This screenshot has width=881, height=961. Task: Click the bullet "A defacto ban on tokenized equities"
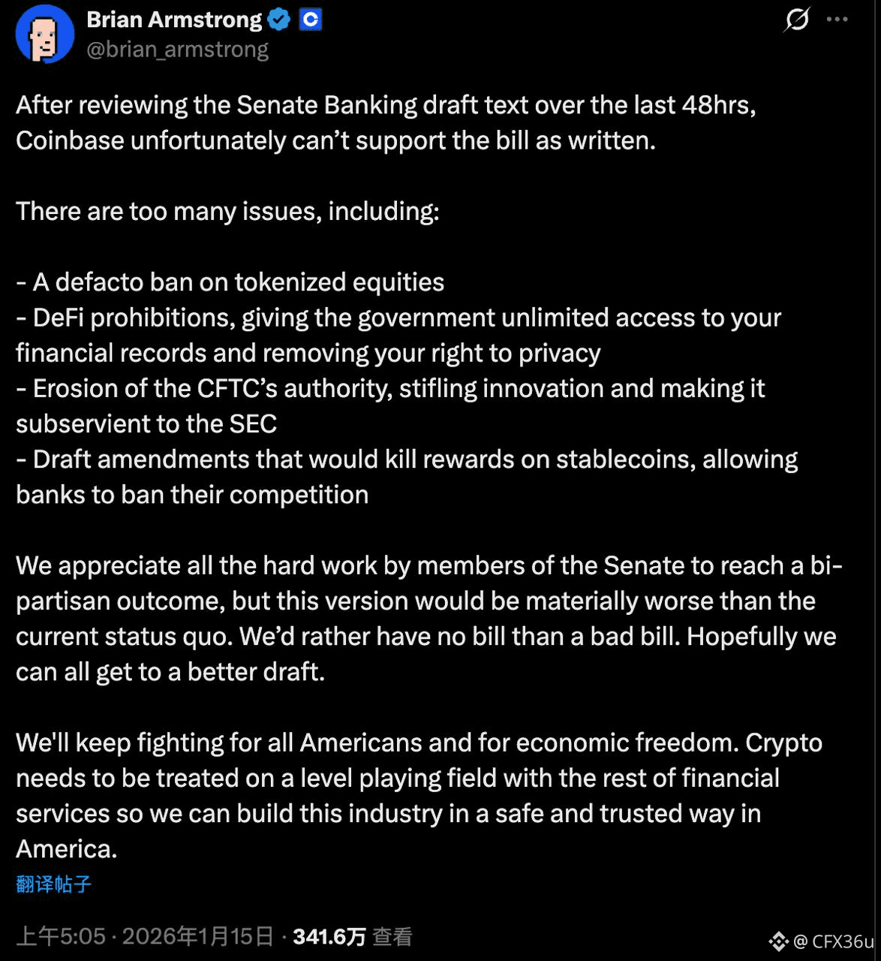coord(230,282)
